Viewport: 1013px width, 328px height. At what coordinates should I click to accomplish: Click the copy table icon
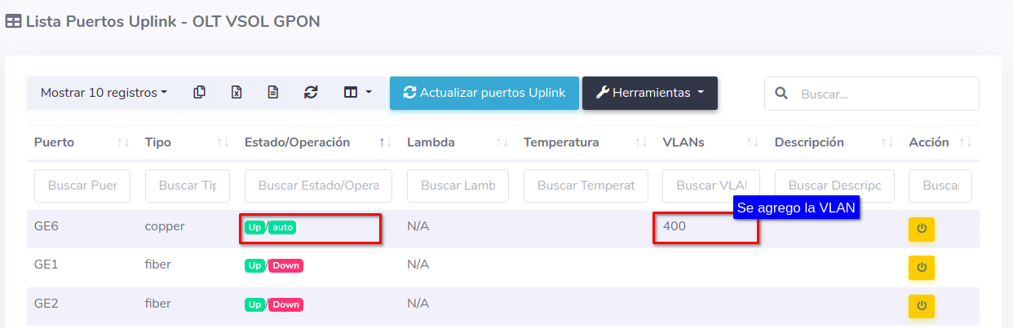tap(199, 93)
